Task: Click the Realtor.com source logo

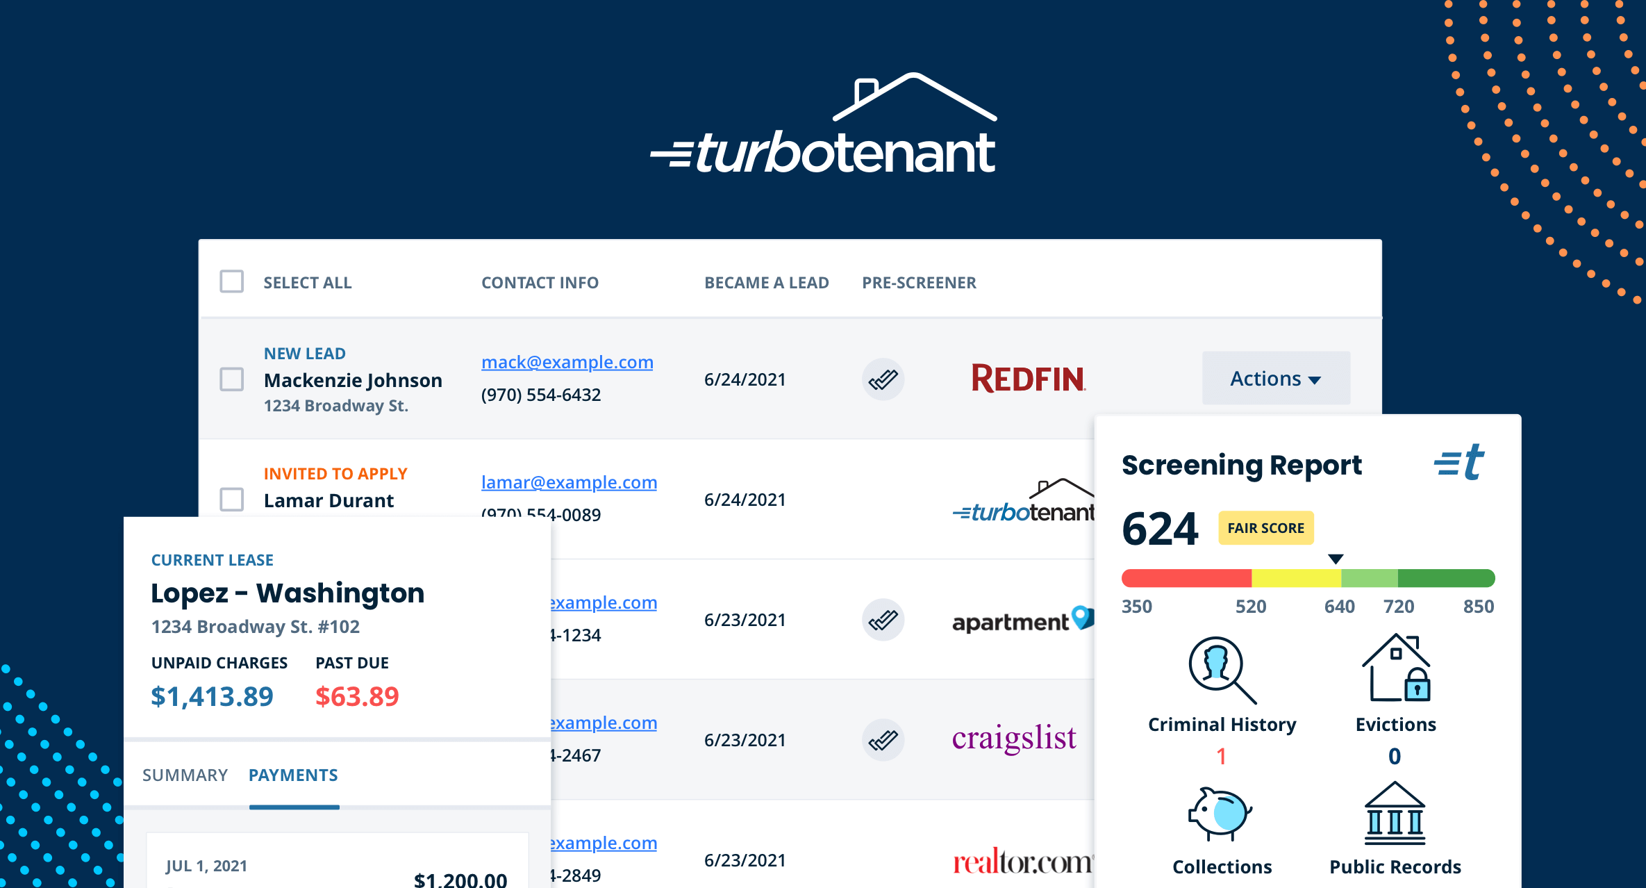Action: 1021,861
